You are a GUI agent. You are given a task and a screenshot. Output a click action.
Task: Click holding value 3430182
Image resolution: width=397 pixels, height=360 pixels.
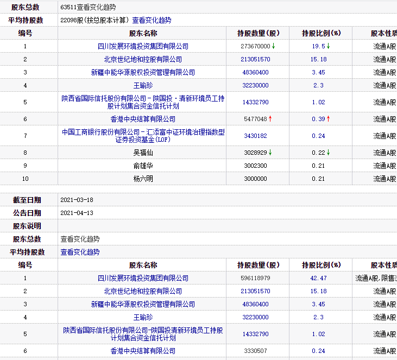[x=255, y=136]
